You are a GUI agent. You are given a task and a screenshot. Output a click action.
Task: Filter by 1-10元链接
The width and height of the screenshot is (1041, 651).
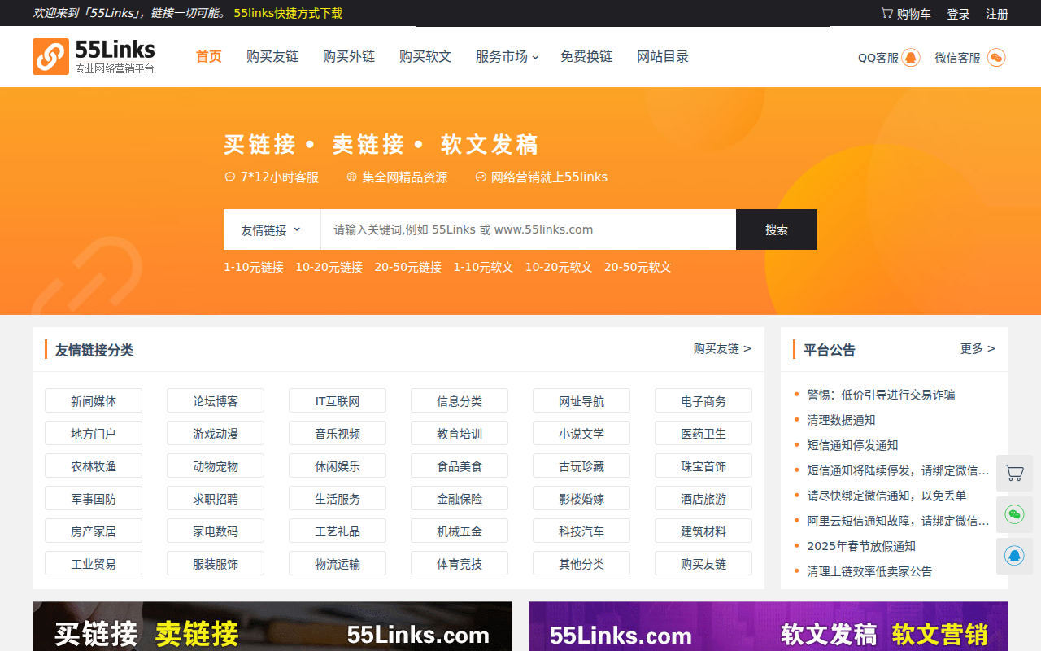(x=253, y=267)
